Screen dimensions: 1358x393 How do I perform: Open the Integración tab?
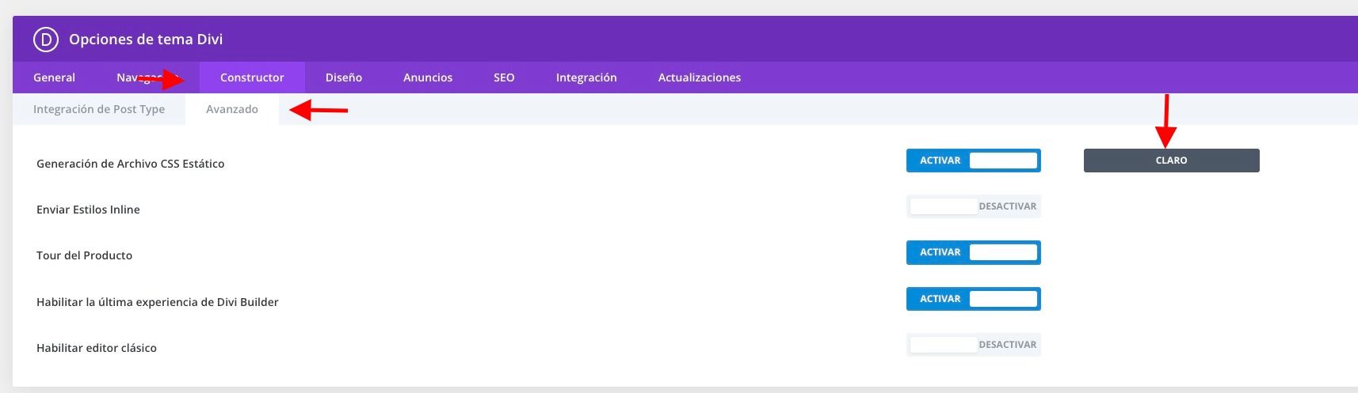click(x=586, y=77)
